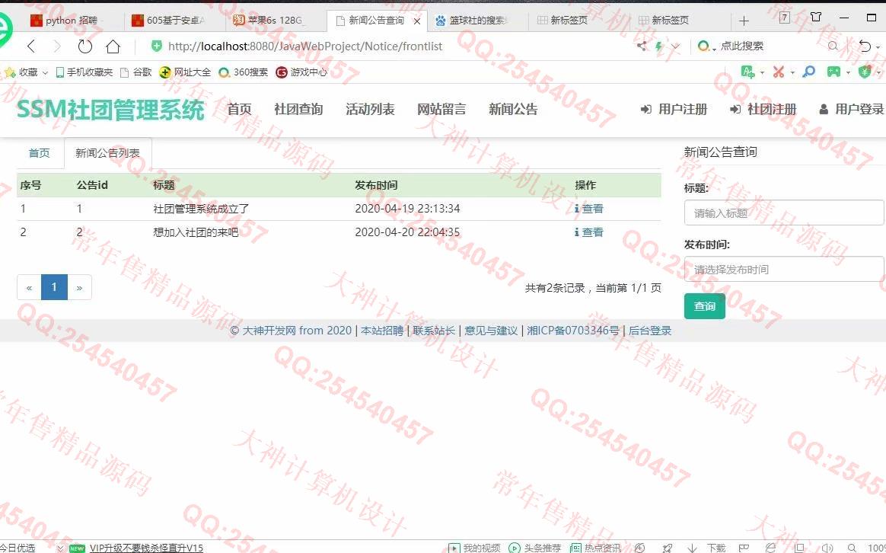Open the 社团查询 navigation item
The height and width of the screenshot is (553, 886).
[x=298, y=109]
